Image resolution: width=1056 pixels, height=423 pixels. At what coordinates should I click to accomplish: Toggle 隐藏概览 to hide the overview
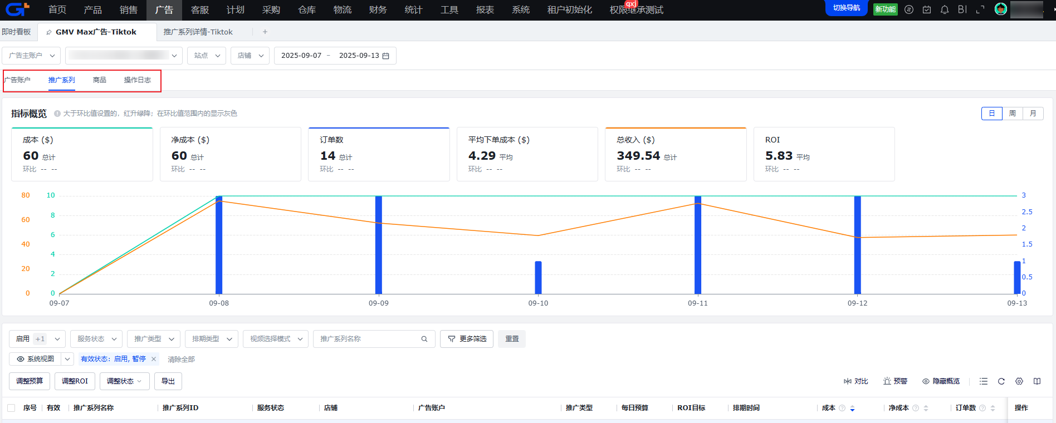coord(941,381)
